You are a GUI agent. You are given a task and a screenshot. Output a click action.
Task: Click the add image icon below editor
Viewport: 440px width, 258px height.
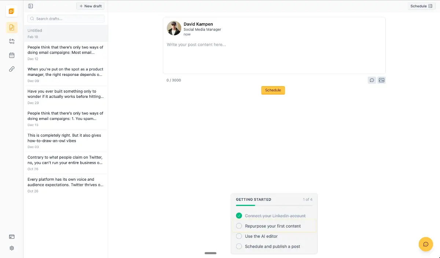click(x=381, y=80)
